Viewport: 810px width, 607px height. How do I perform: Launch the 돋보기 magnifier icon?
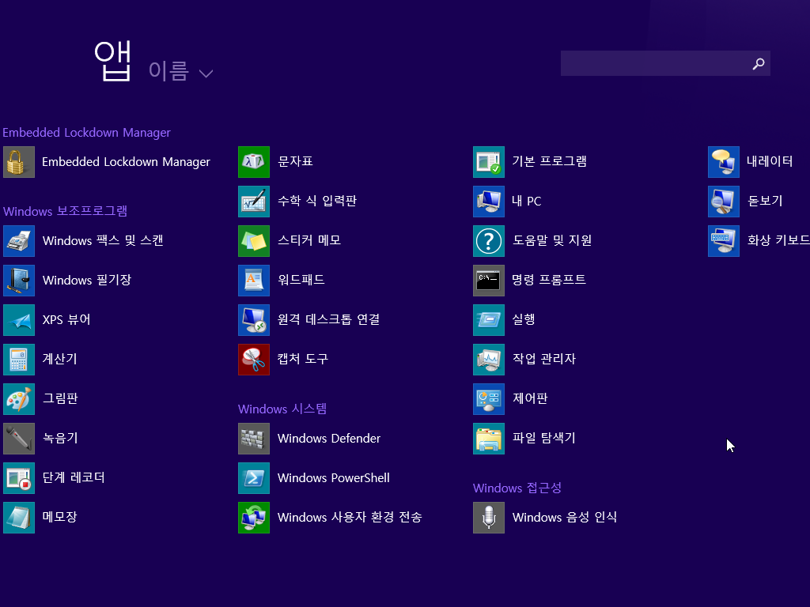click(x=724, y=202)
